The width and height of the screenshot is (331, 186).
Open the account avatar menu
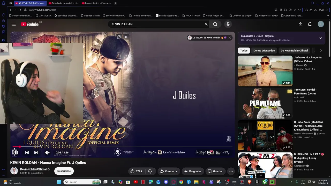(x=321, y=24)
